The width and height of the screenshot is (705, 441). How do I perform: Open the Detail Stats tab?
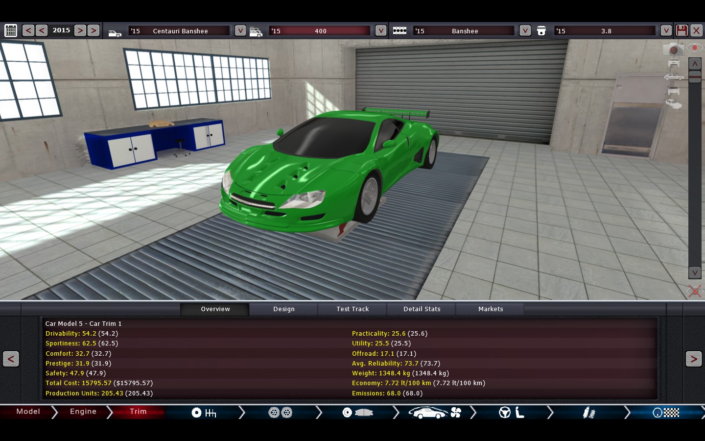pyautogui.click(x=422, y=309)
